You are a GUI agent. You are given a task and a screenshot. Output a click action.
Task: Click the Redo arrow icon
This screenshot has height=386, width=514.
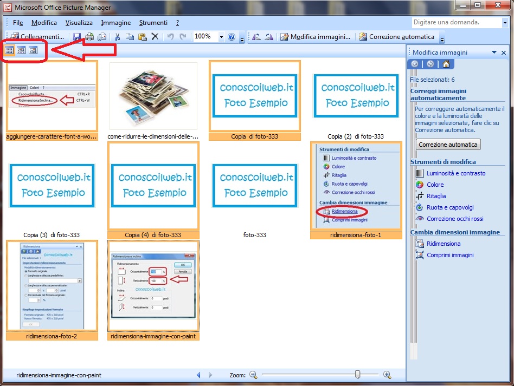point(183,37)
